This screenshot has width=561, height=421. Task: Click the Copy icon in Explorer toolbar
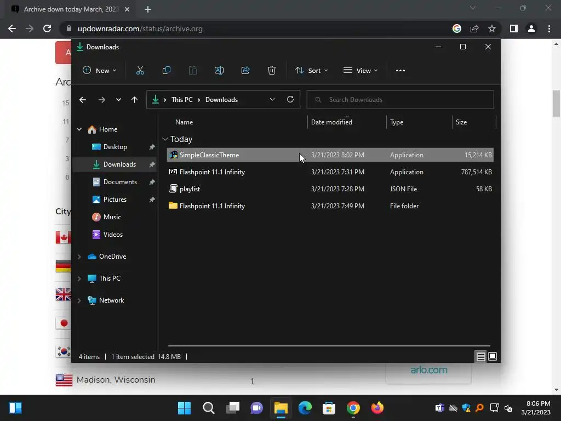point(167,71)
